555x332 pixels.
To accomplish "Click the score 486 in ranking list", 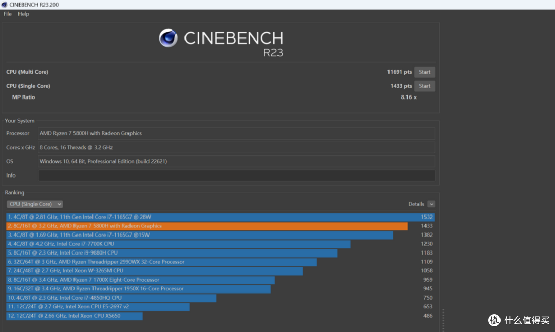I will 428,316.
